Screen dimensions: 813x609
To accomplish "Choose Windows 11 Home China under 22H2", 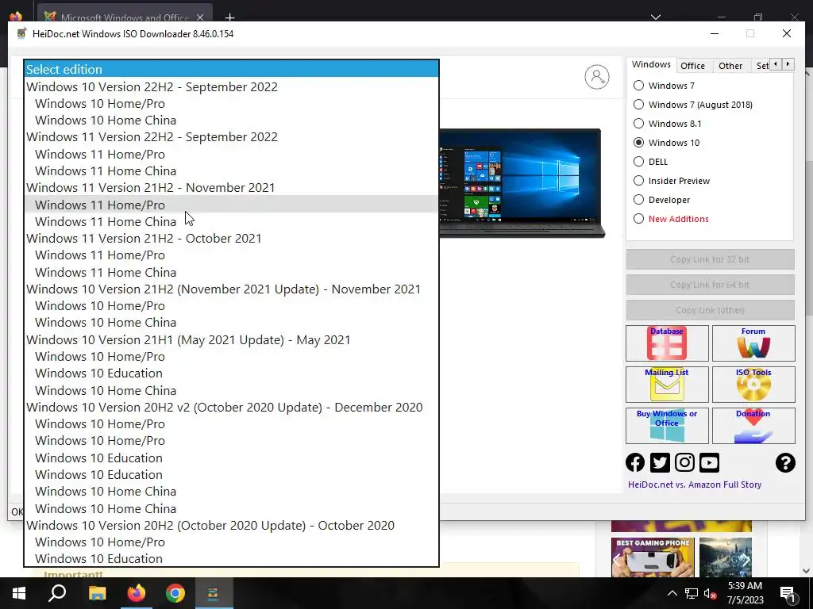I will point(232,171).
